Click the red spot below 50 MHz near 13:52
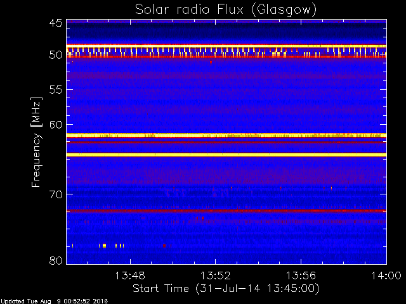Image resolution: width=406 pixels, height=304 pixels. click(x=211, y=62)
